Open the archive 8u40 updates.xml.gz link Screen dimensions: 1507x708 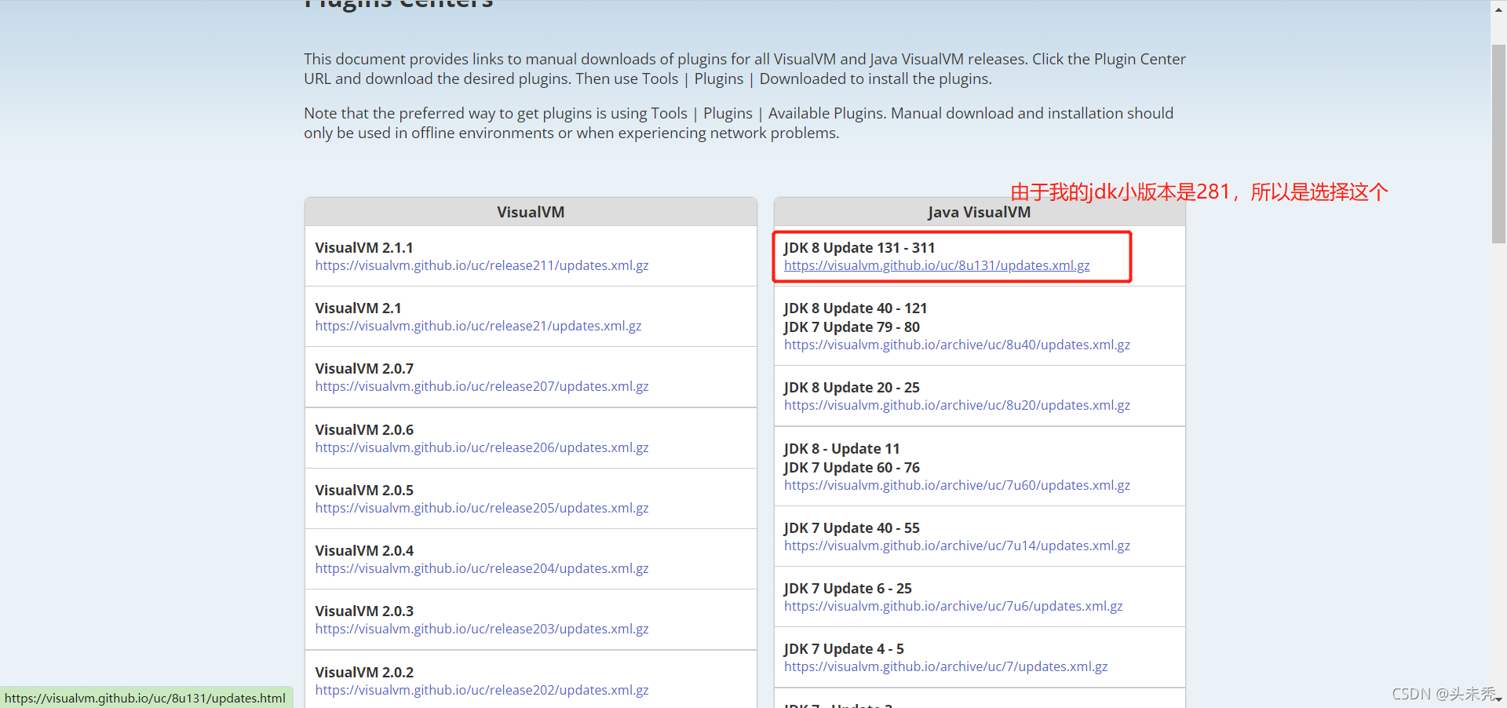(957, 345)
